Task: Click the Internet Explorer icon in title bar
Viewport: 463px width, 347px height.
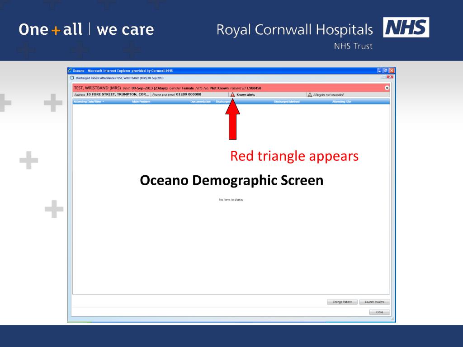Action: click(x=70, y=70)
